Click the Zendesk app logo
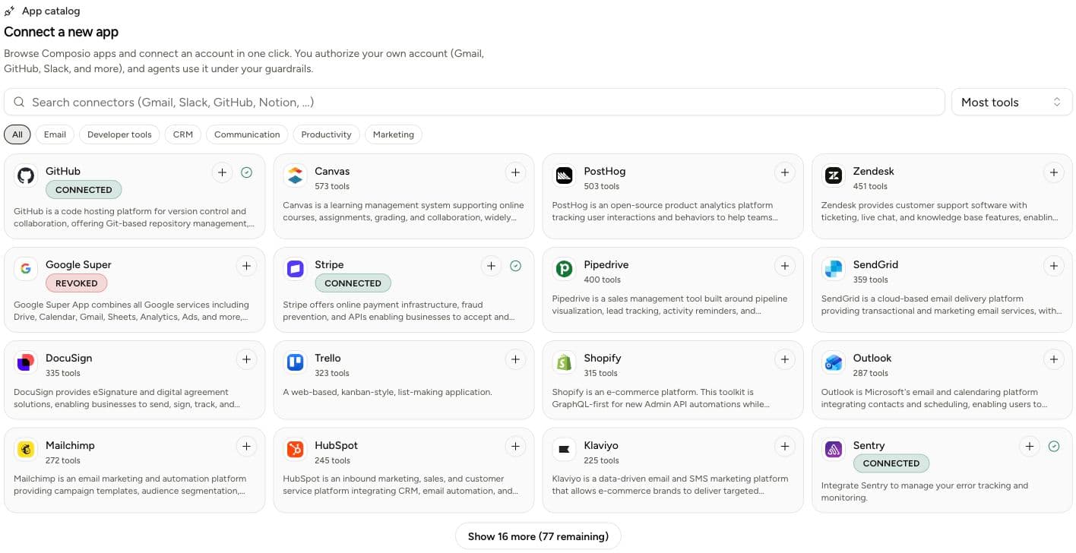Viewport: 1076px width, 553px height. [833, 176]
